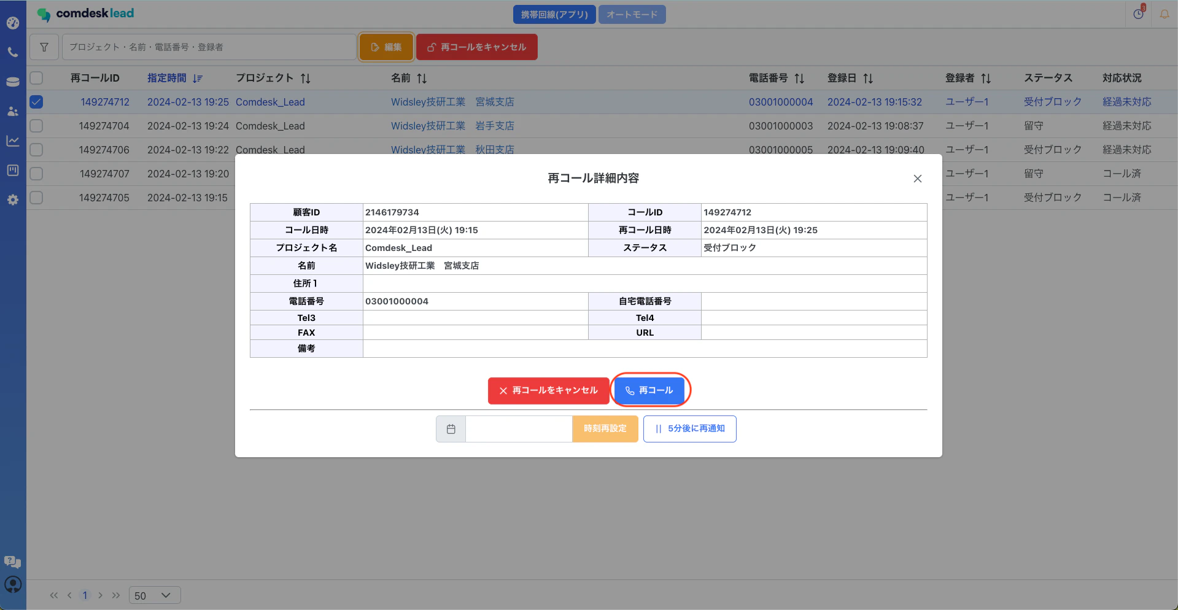Click the blue 再コール button
This screenshot has width=1178, height=610.
point(649,391)
